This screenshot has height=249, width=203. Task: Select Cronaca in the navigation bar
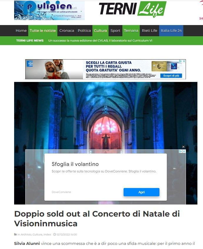pos(66,31)
